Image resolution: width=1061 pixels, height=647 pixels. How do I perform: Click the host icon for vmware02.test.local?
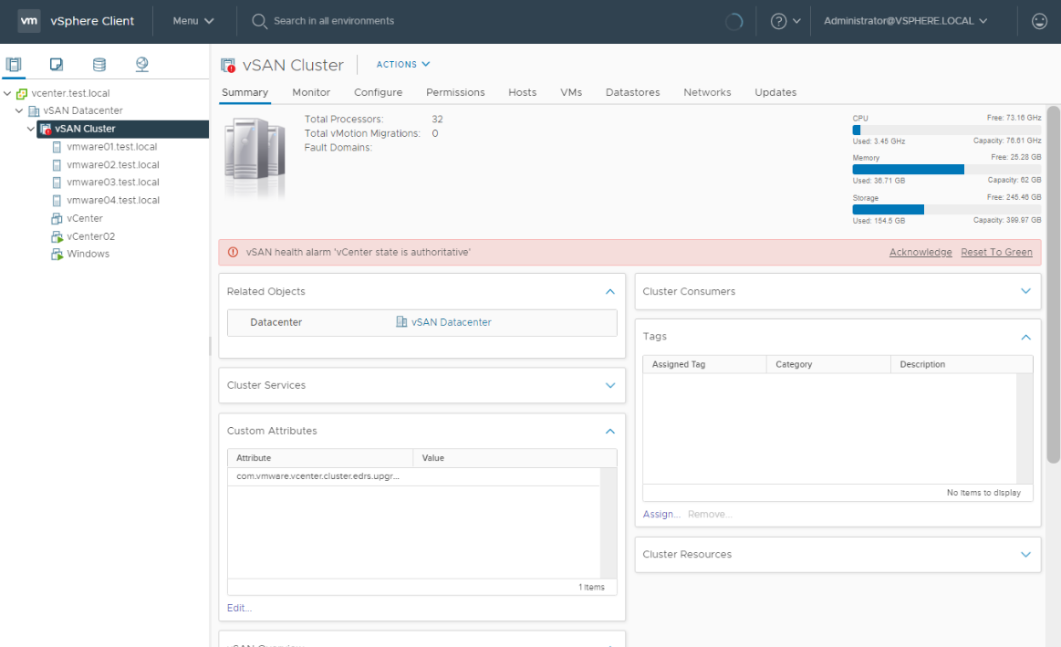pyautogui.click(x=57, y=165)
